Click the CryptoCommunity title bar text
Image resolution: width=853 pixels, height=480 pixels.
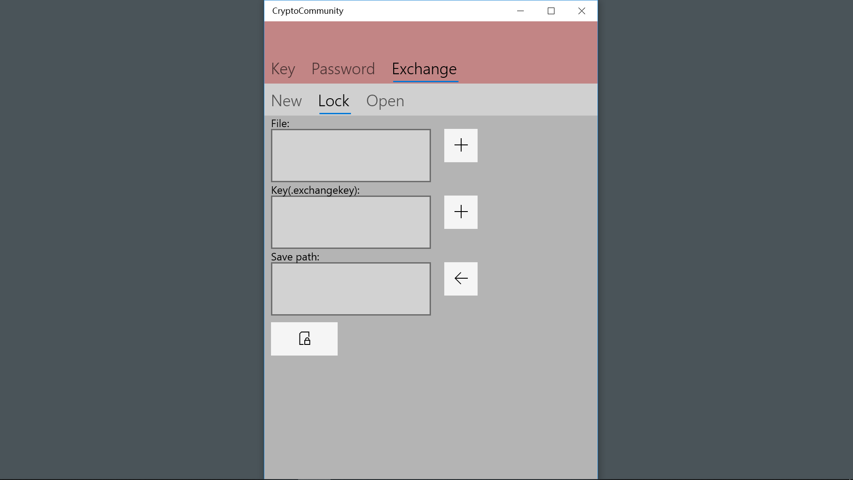[307, 11]
